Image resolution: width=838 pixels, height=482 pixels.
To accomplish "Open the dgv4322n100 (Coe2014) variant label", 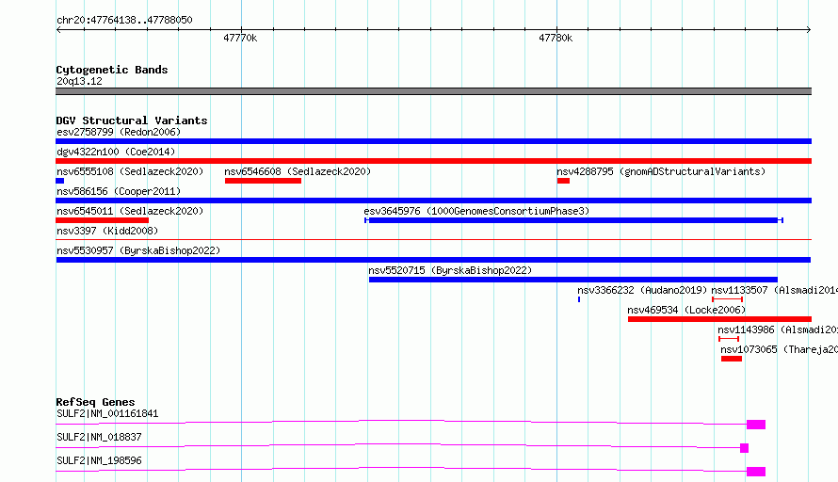I will pyautogui.click(x=116, y=152).
